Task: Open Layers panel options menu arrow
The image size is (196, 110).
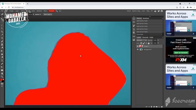Action: tap(163, 37)
